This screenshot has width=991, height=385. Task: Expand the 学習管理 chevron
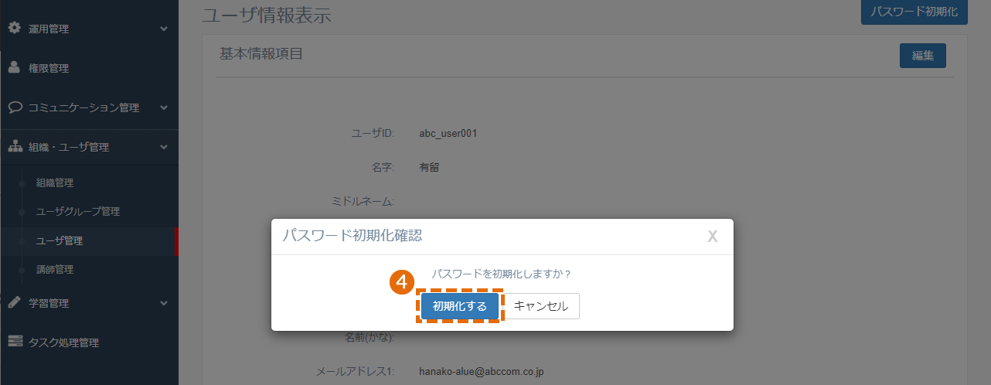coord(164,303)
